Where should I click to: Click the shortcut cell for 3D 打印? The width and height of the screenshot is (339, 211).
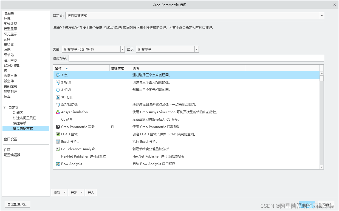click(120, 97)
